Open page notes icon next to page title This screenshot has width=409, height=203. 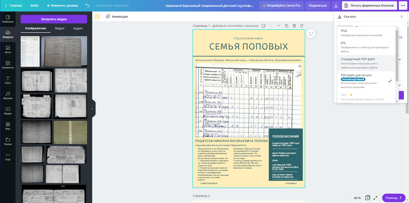[263, 26]
